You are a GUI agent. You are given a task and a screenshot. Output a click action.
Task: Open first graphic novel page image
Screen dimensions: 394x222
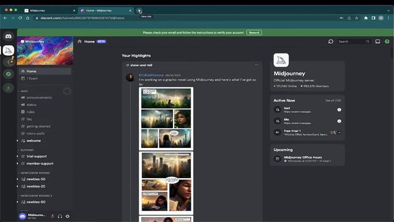[x=166, y=118]
